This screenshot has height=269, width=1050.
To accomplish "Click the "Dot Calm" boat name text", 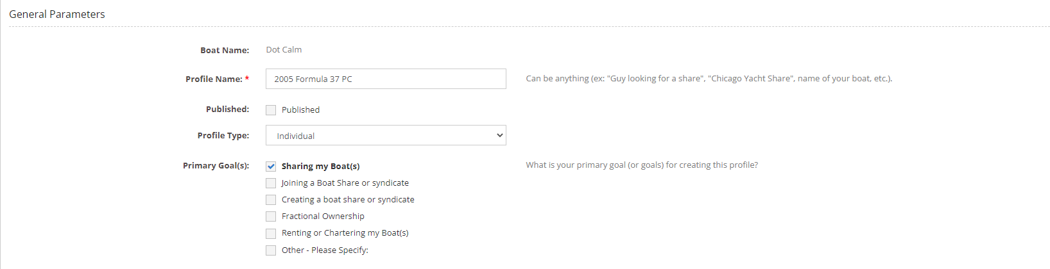I will tap(284, 50).
